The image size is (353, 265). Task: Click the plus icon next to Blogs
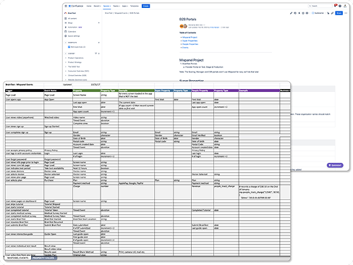pyautogui.click(x=98, y=23)
